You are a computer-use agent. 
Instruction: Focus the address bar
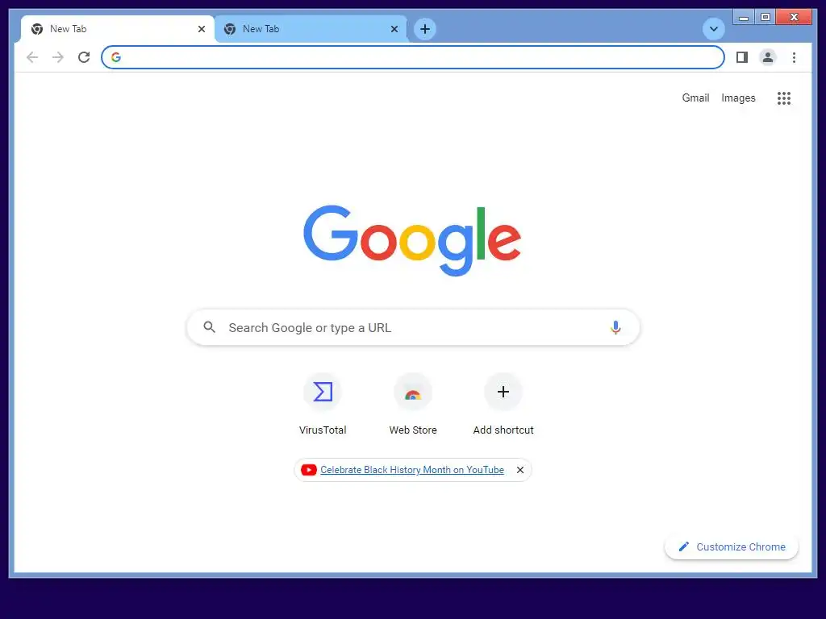pyautogui.click(x=413, y=57)
